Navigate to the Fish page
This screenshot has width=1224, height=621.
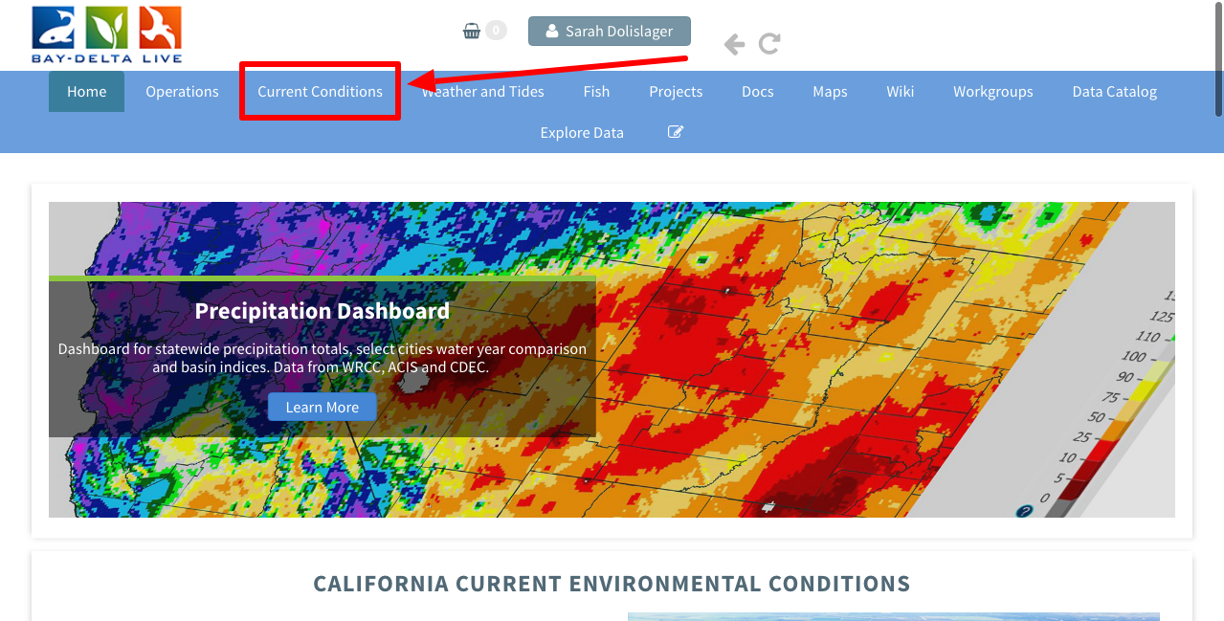click(x=596, y=92)
